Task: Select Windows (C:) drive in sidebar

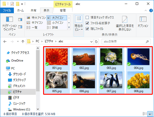Action: point(19,109)
